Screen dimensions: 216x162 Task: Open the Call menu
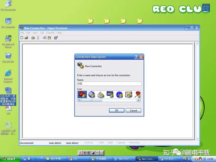(42, 33)
